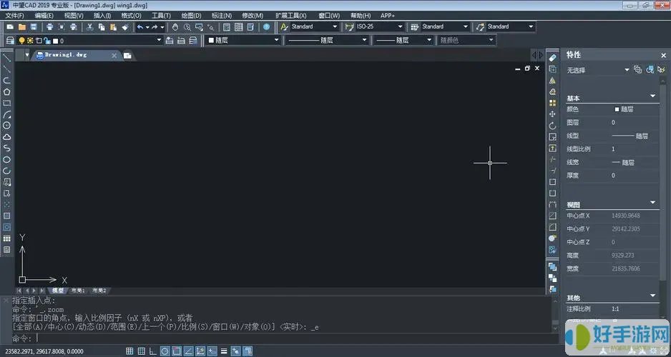
Task: Toggle Lineweight display in status bar
Action: tap(223, 351)
